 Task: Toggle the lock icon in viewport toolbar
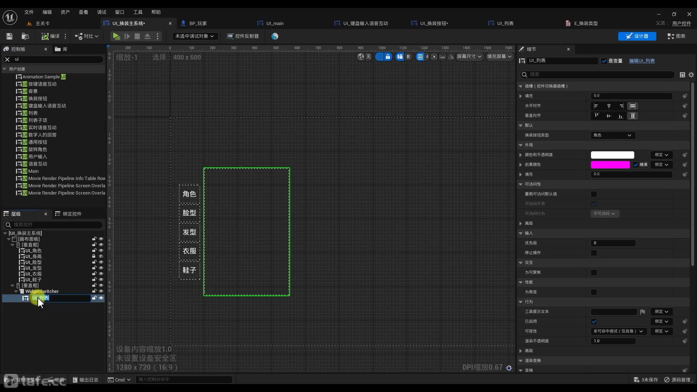(x=388, y=57)
